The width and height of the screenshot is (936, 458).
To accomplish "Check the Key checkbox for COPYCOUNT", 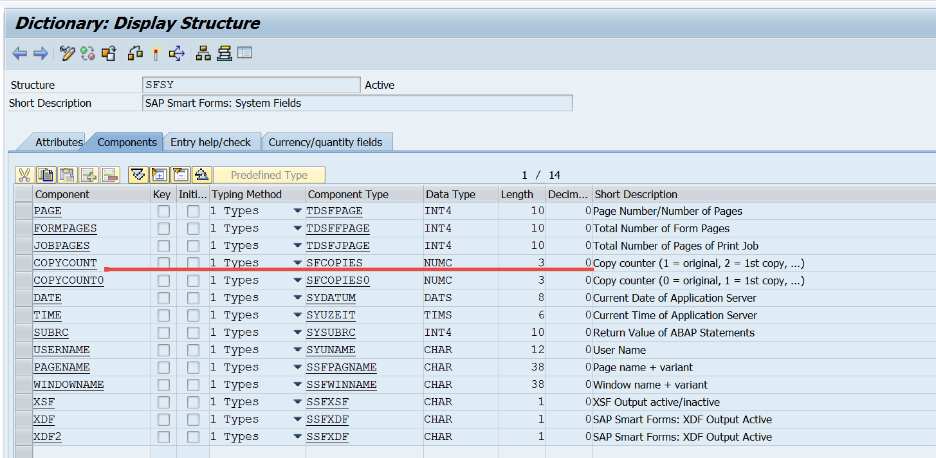I will tap(162, 262).
